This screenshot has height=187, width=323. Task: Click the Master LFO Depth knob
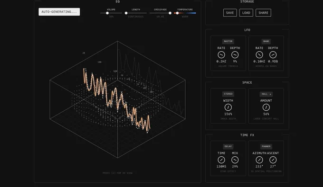[235, 55]
